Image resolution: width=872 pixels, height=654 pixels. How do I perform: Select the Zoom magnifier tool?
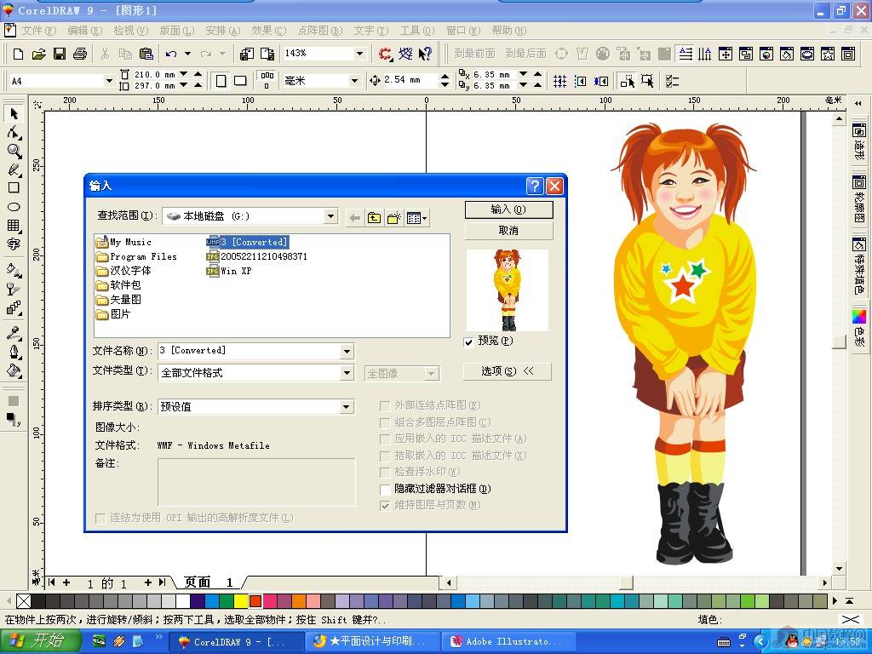click(x=14, y=151)
